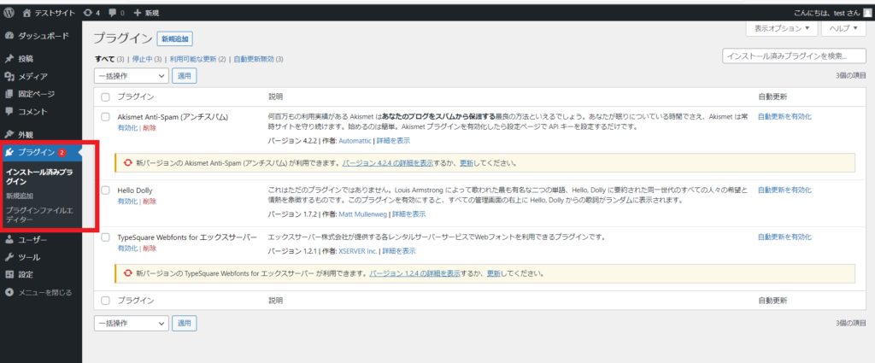Open the Matt Mullenweg author link
The width and height of the screenshot is (875, 363).
click(x=363, y=214)
